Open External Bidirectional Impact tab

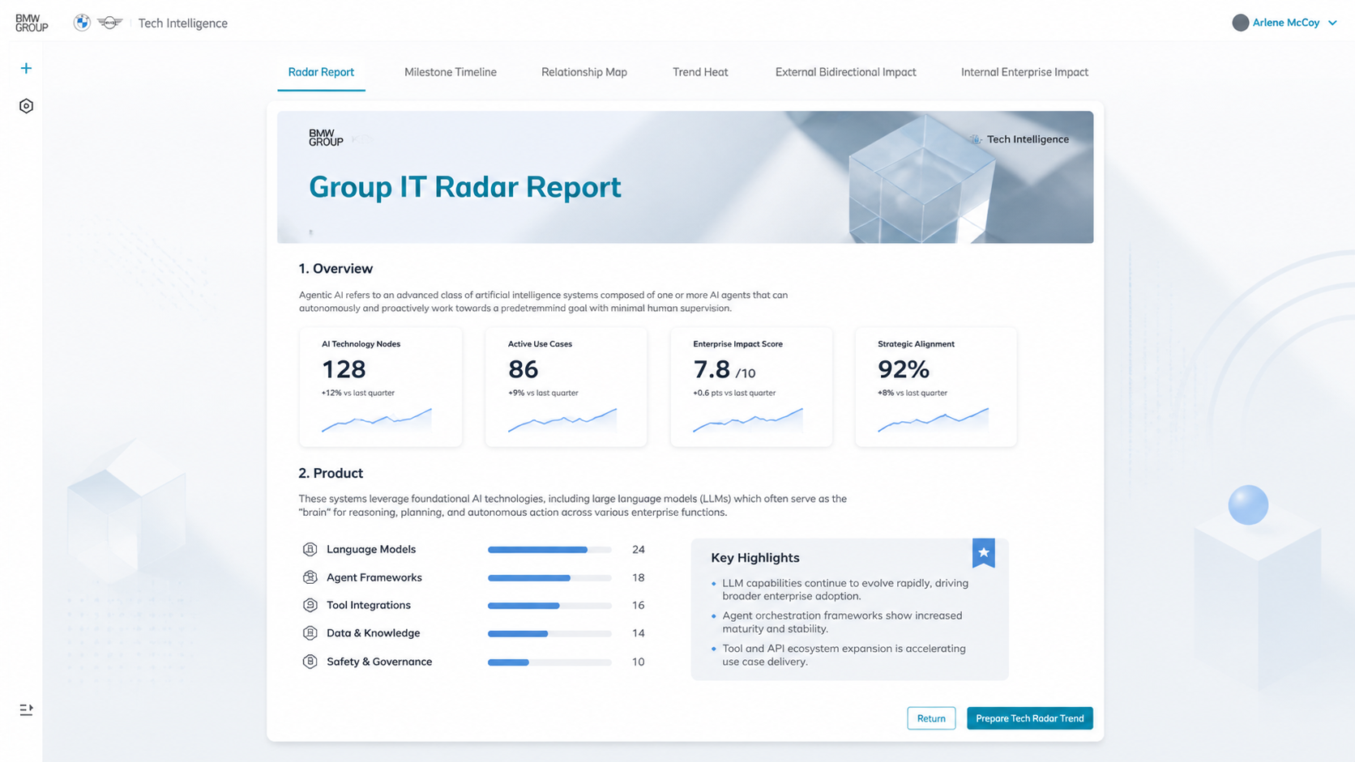(x=845, y=72)
